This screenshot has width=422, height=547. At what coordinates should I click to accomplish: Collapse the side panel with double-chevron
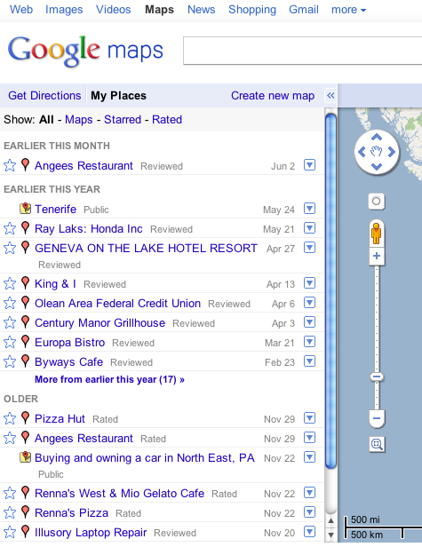tap(330, 95)
